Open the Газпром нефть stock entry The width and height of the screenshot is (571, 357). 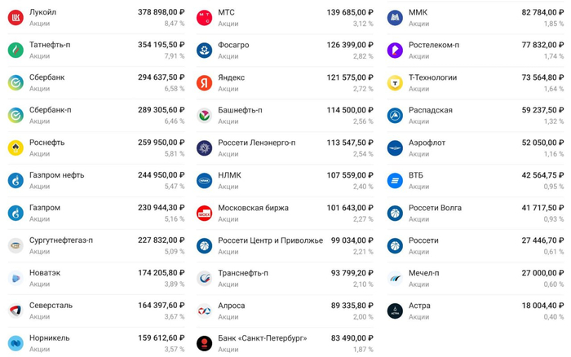click(96, 180)
